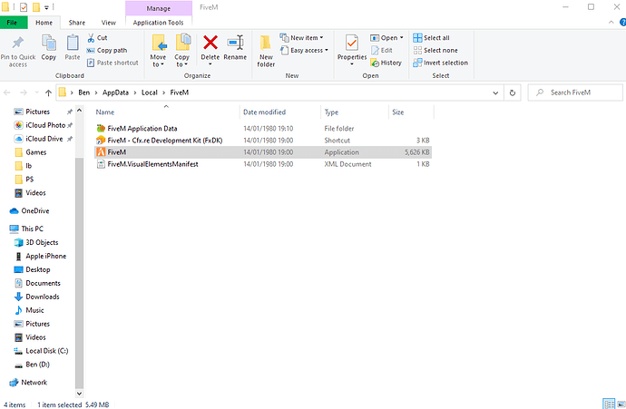Select the FiveM application file

click(263, 152)
